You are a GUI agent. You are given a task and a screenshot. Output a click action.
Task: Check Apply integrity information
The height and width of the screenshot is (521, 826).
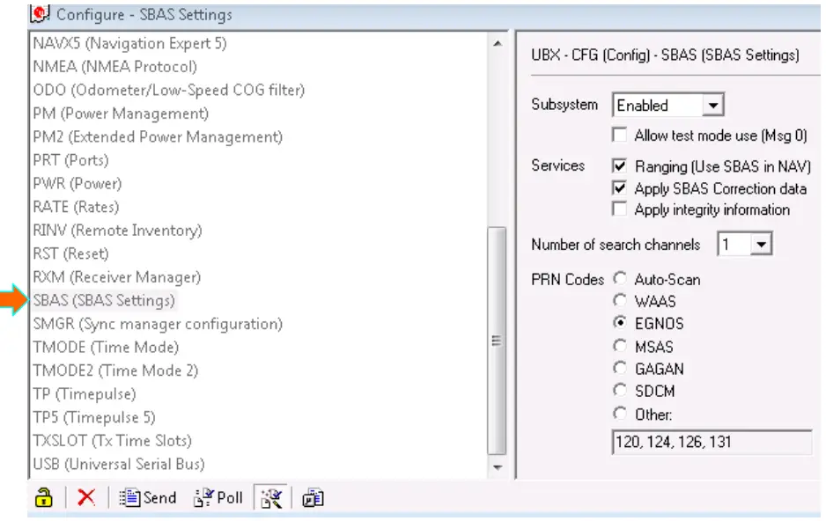click(x=619, y=210)
